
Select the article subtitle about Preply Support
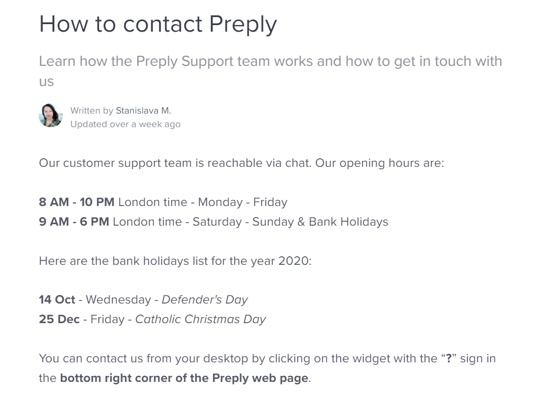pyautogui.click(x=270, y=71)
